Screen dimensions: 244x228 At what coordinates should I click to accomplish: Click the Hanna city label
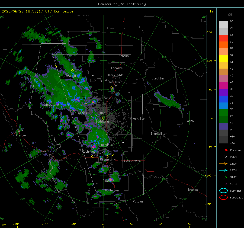(190, 121)
